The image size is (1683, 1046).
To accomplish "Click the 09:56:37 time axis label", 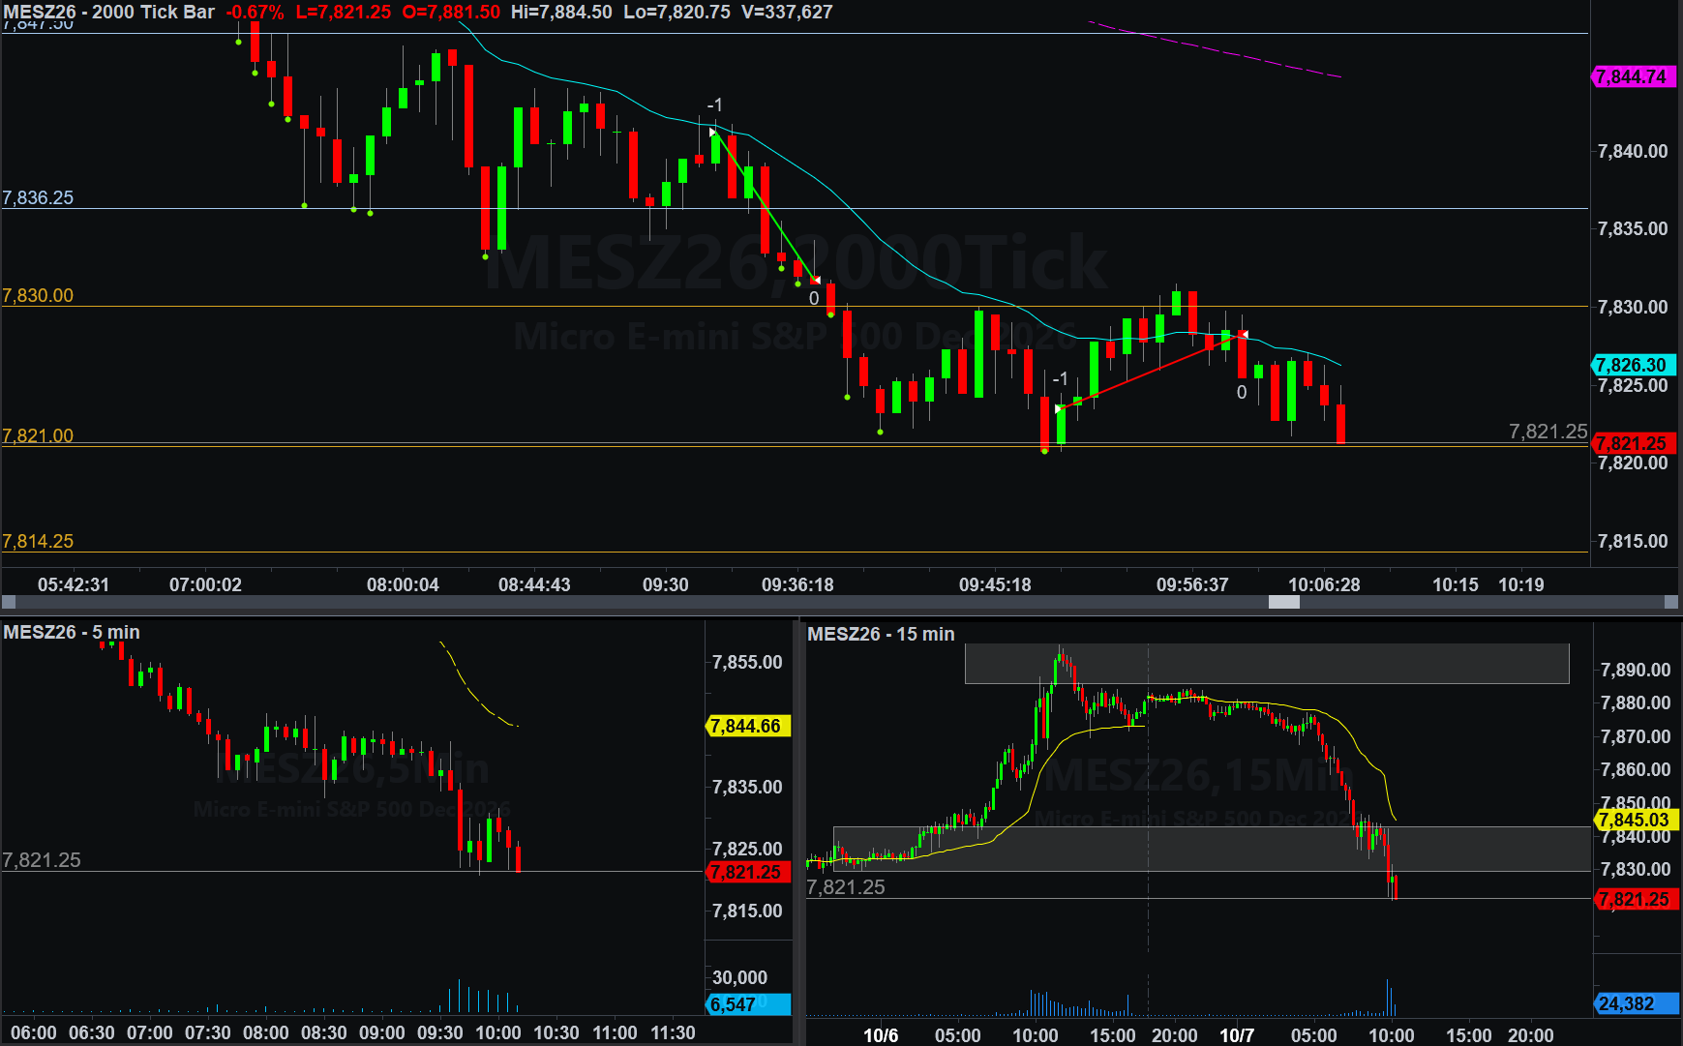I will point(1192,584).
